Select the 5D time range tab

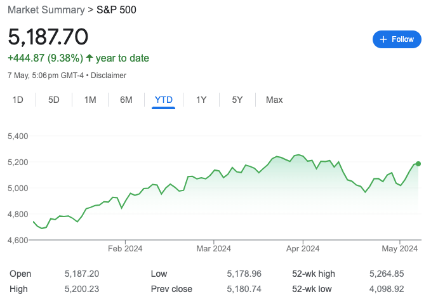(x=53, y=100)
